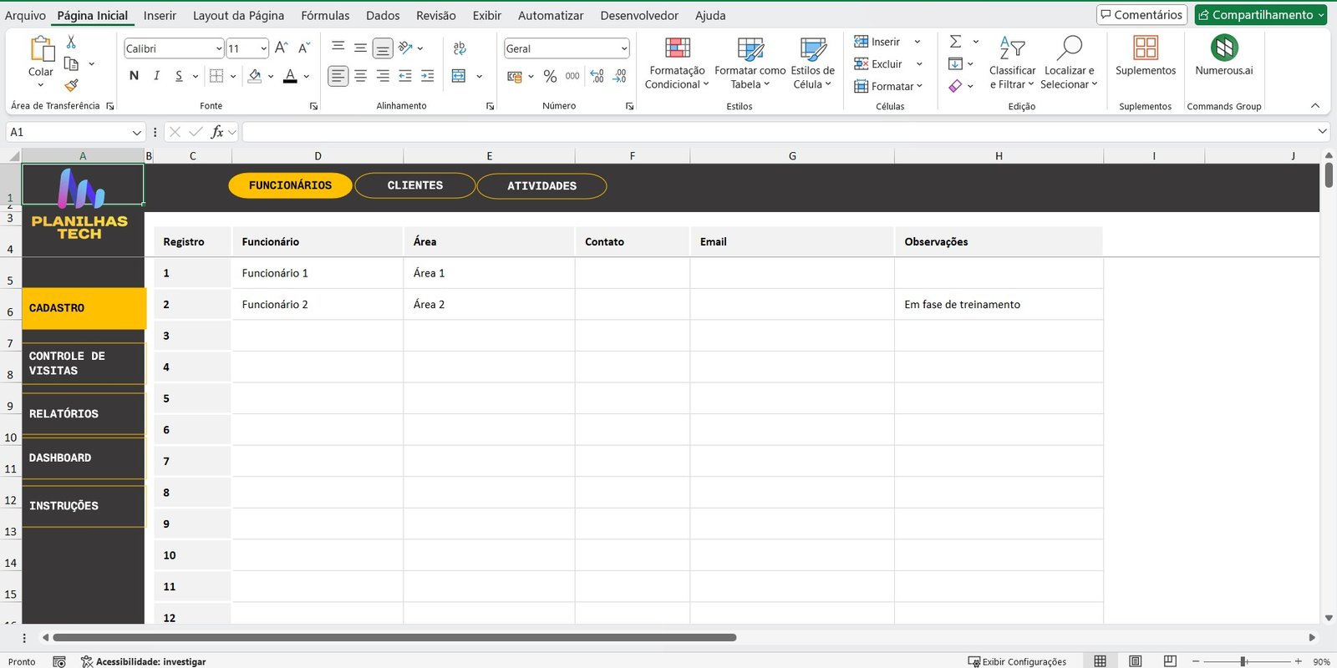Screen dimensions: 1337x668
Task: Apply percent style format
Action: [550, 76]
